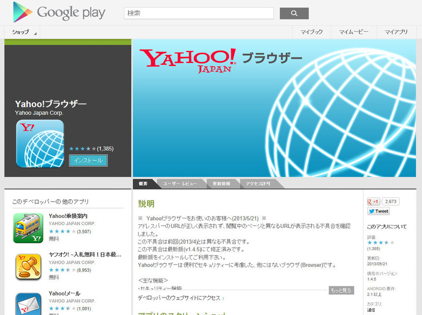The image size is (422, 315).
Task: Click the Google Play logo
Action: pos(59,12)
